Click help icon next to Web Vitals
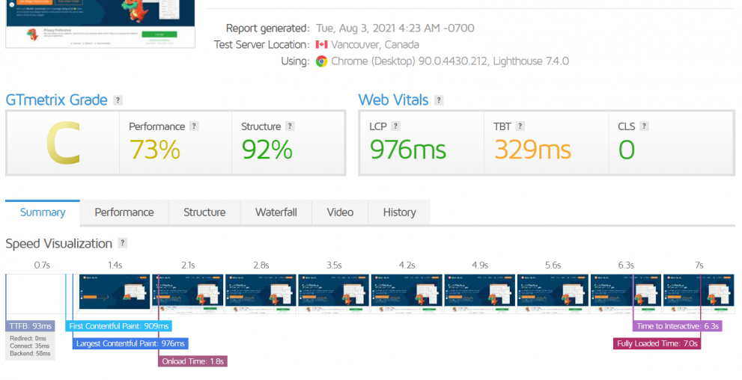This screenshot has width=742, height=380. tap(439, 100)
